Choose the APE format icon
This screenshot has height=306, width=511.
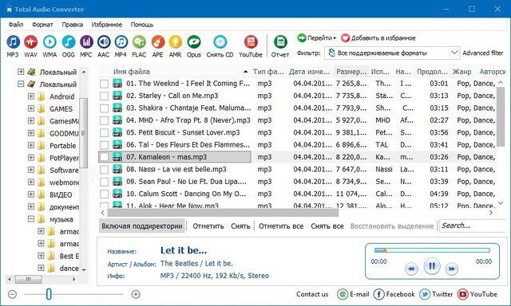(158, 42)
